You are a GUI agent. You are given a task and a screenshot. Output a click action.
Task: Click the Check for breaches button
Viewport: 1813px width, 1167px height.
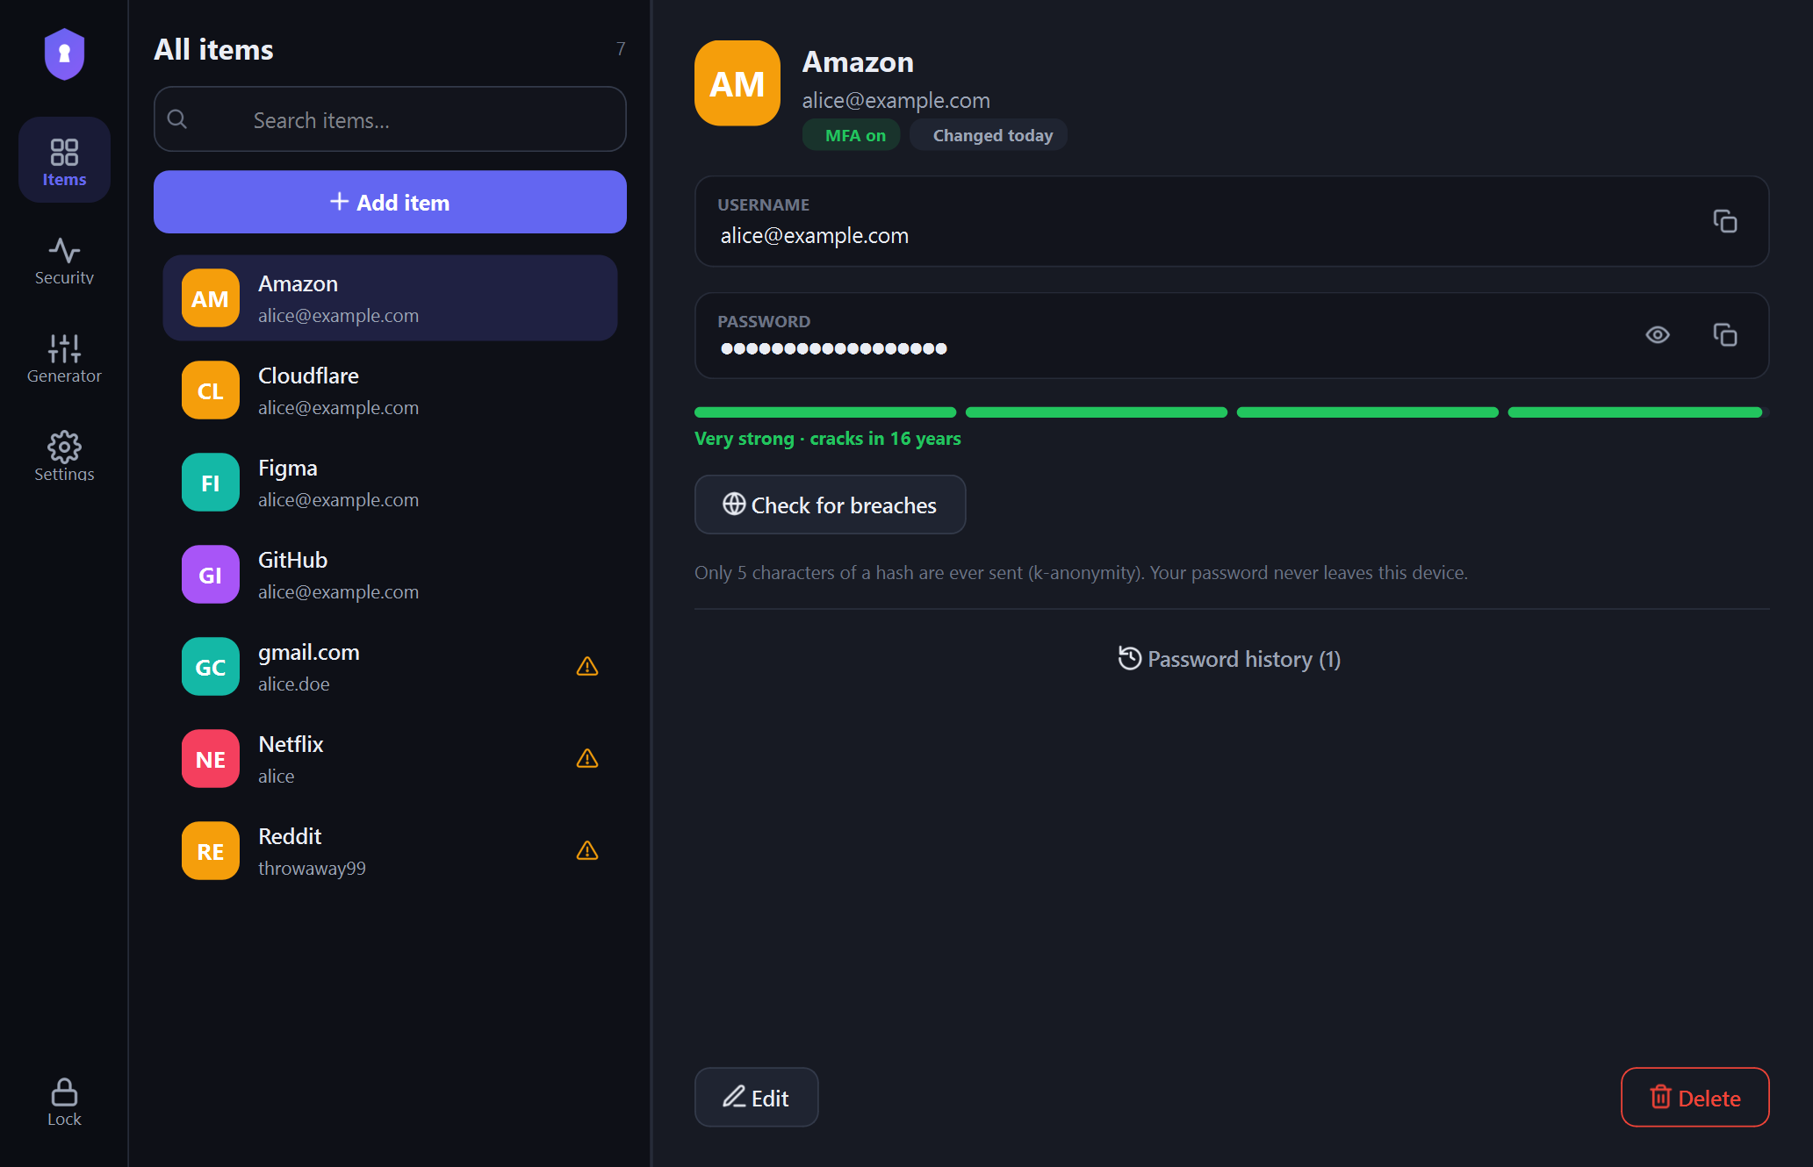pos(831,505)
